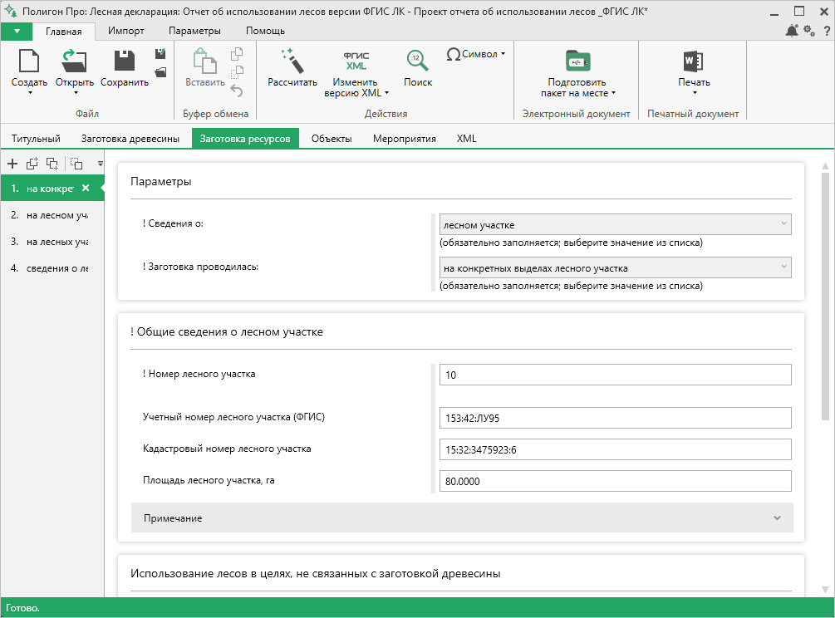Image resolution: width=835 pixels, height=618 pixels.
Task: Click the Кадастровый номер field
Action: [615, 449]
